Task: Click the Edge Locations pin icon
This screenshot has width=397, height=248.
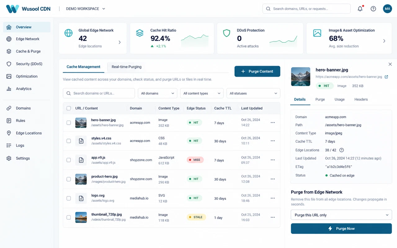Action: pyautogui.click(x=9, y=133)
